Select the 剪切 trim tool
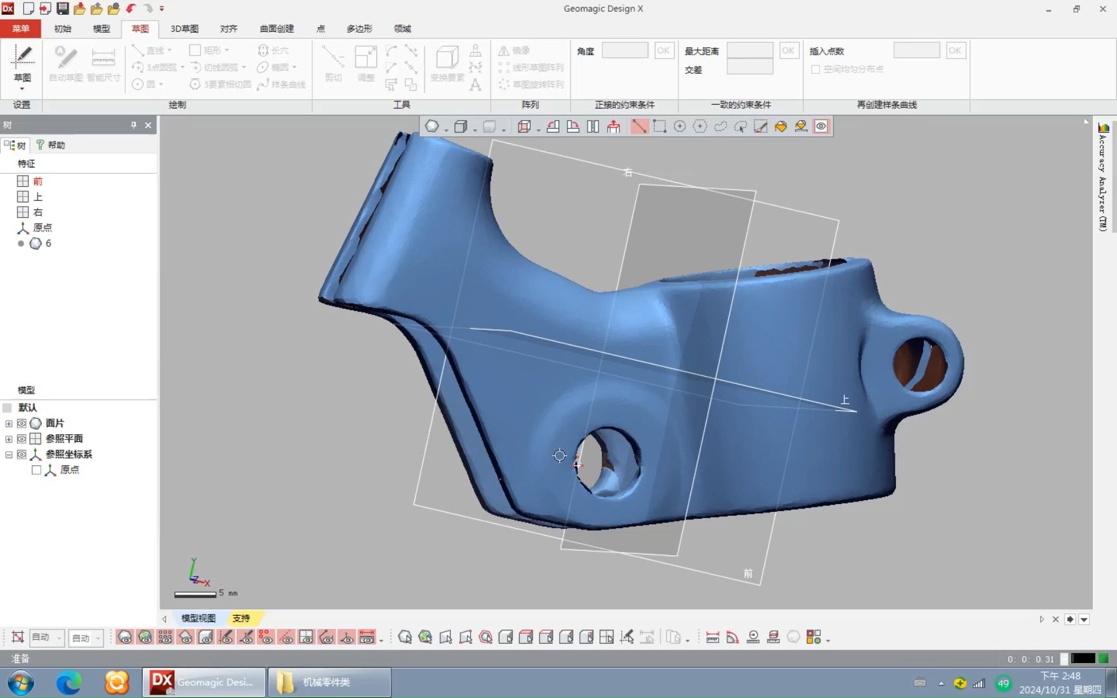 333,62
